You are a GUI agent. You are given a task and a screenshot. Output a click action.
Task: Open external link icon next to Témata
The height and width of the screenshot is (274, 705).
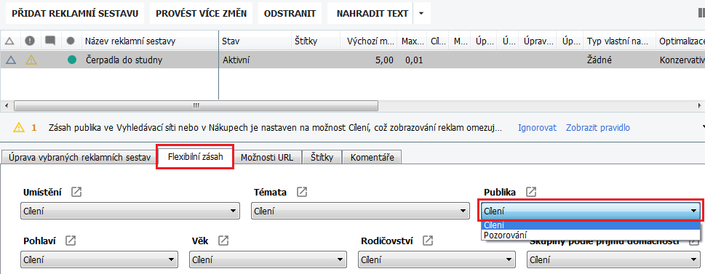302,193
